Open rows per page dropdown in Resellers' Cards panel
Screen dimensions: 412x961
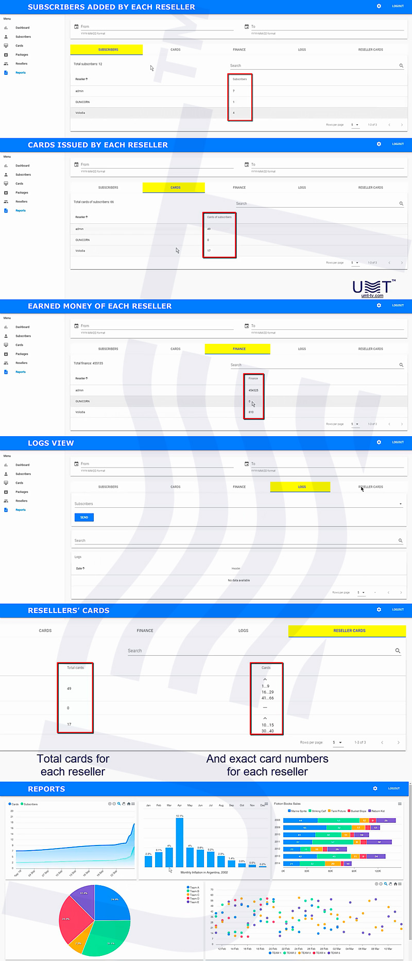point(337,742)
